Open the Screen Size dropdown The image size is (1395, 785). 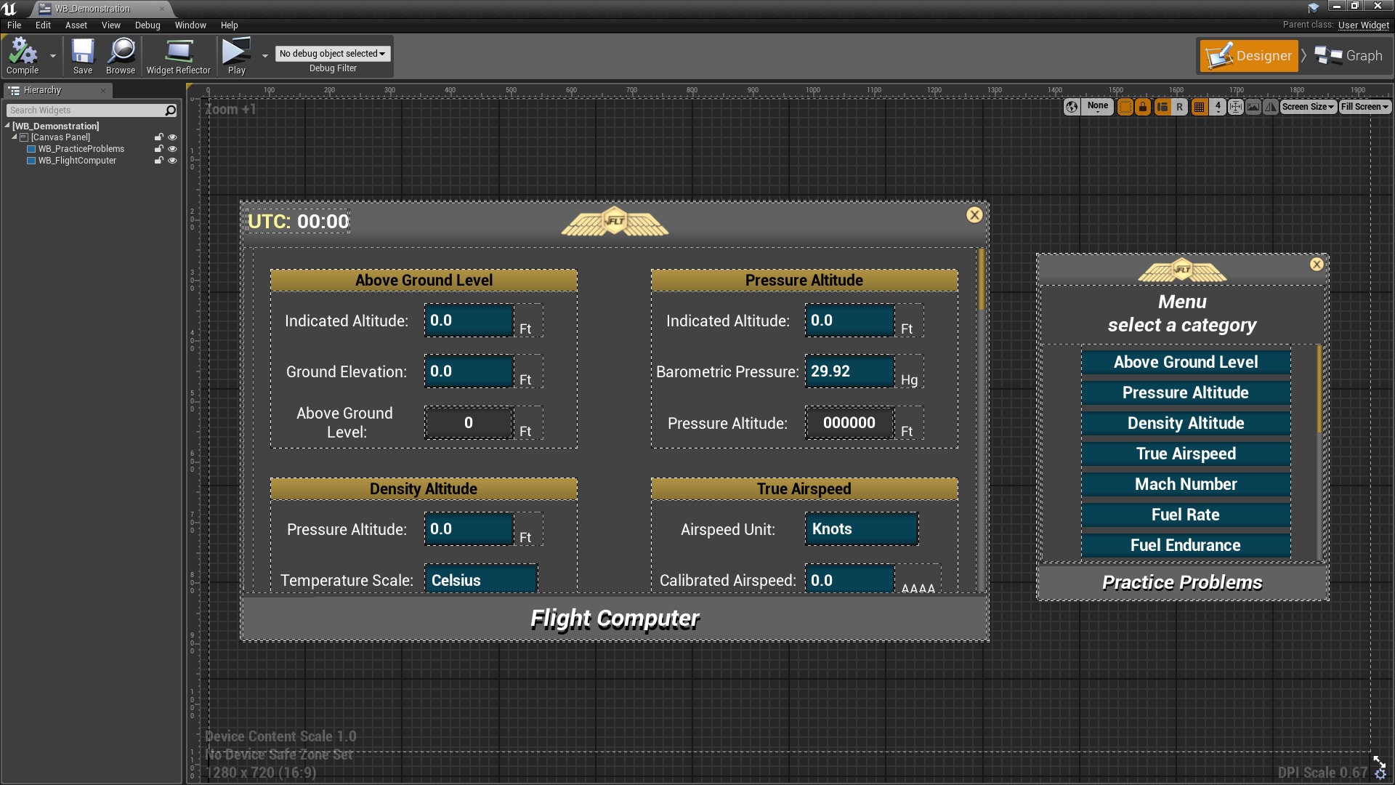[x=1308, y=107]
